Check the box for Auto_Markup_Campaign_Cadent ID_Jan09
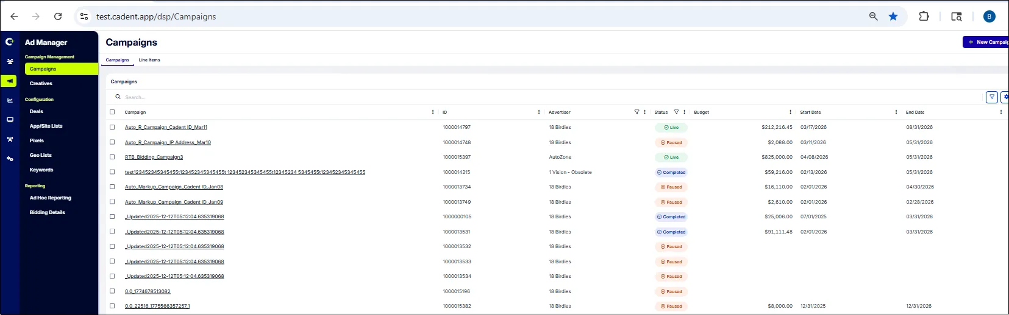This screenshot has height=315, width=1009. [x=112, y=202]
